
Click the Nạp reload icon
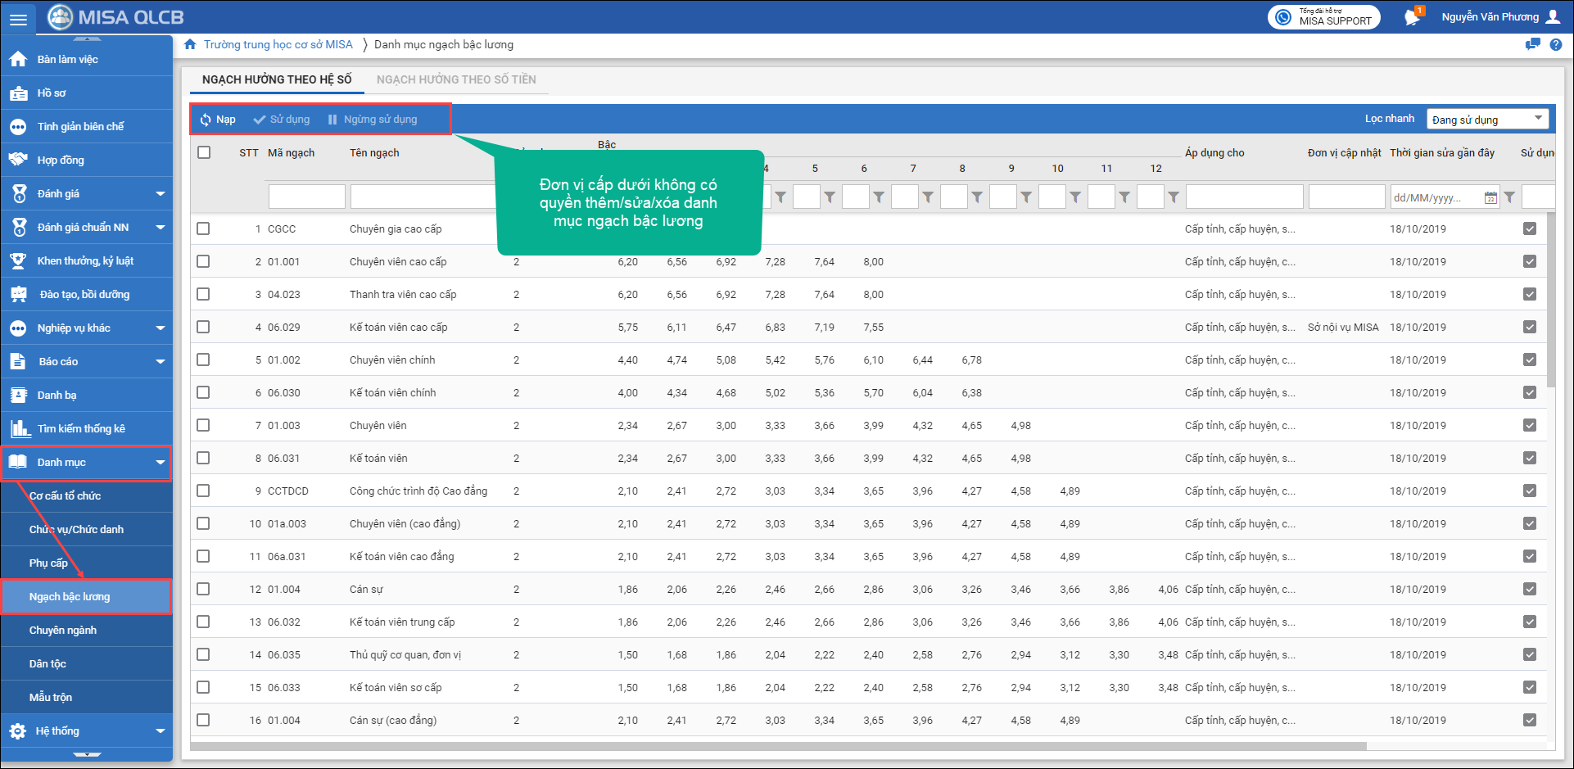tap(206, 120)
